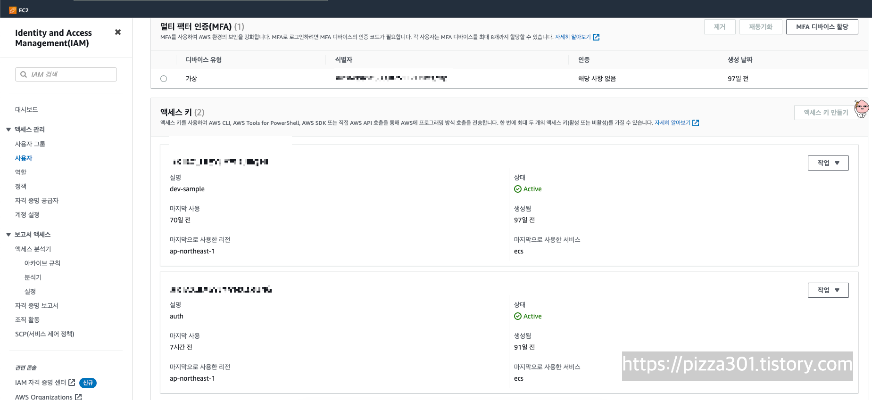Click the MFA 재동기화 button
This screenshot has width=872, height=400.
click(x=761, y=27)
